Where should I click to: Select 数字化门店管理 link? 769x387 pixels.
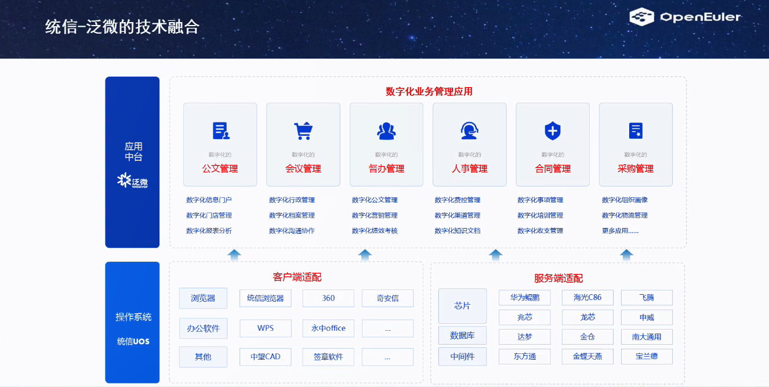click(x=209, y=215)
